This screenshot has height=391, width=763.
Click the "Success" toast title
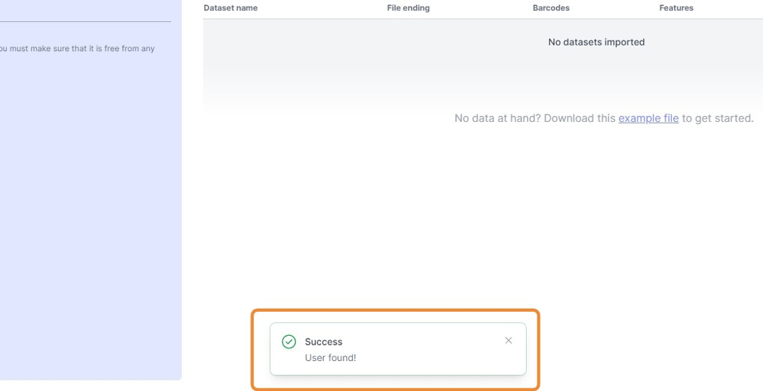324,342
